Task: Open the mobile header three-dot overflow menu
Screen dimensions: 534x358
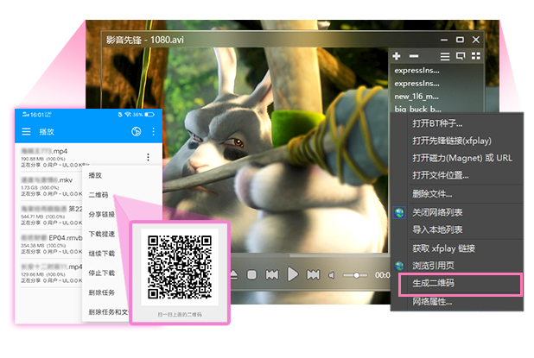Action: 154,132
